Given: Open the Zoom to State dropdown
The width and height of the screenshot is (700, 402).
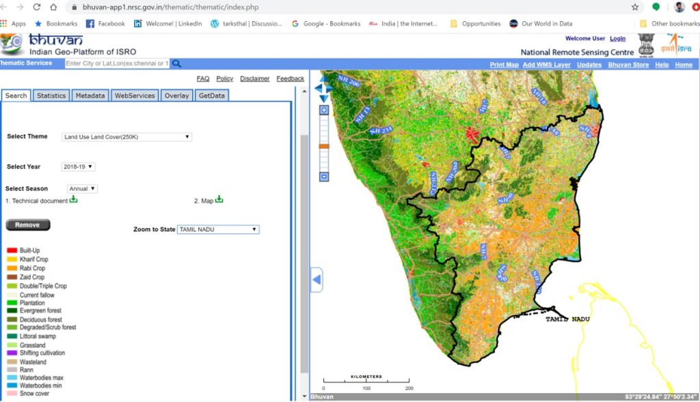Looking at the screenshot, I should (217, 229).
